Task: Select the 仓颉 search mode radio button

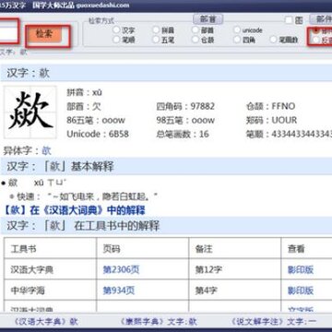Action: (196, 40)
